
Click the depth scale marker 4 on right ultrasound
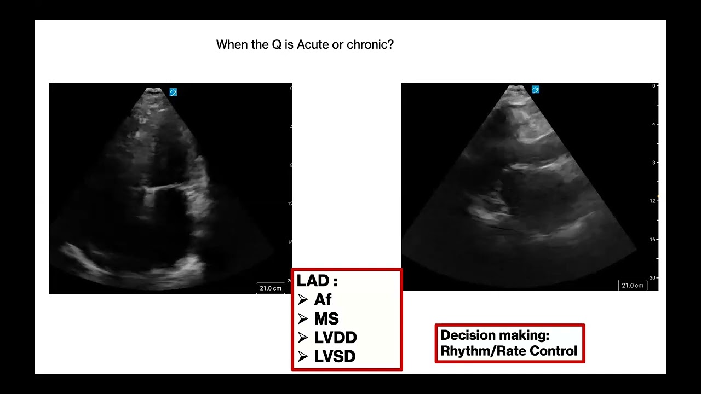pos(654,124)
